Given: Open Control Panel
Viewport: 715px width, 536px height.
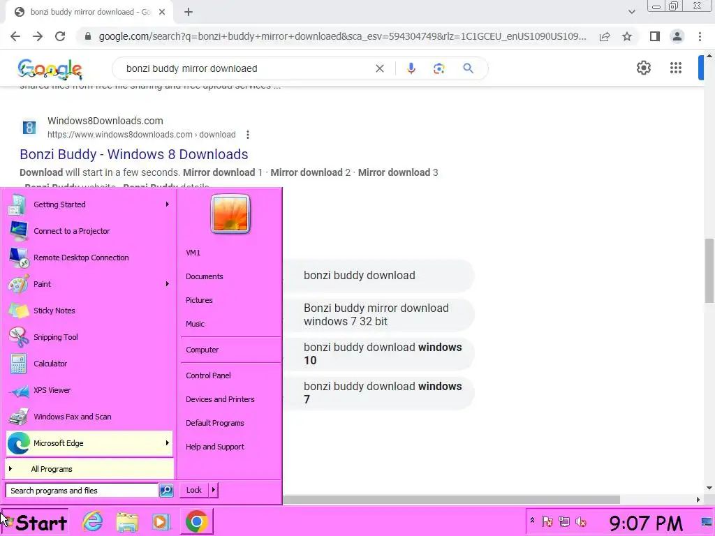Looking at the screenshot, I should pyautogui.click(x=230, y=375).
